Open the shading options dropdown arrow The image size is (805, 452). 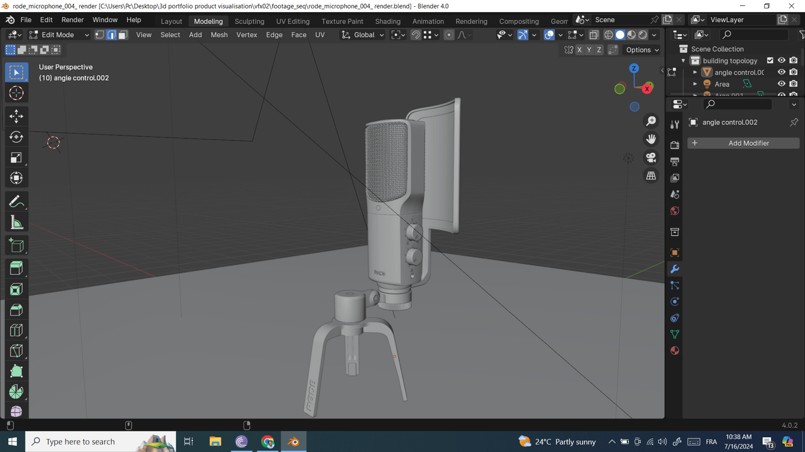(654, 35)
